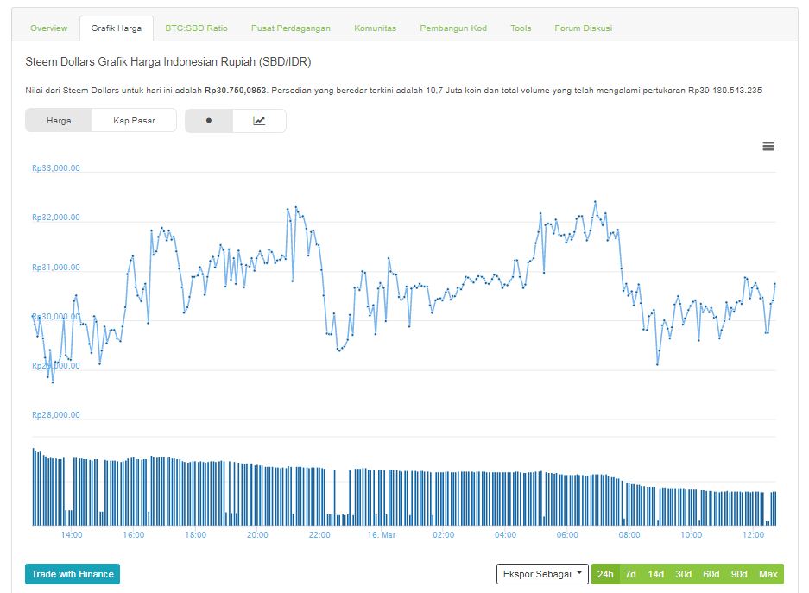The width and height of the screenshot is (809, 593).
Task: Show the 30d price range
Action: pyautogui.click(x=683, y=574)
